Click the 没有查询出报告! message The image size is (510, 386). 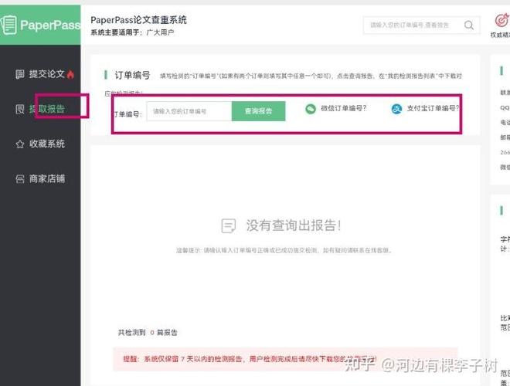294,225
